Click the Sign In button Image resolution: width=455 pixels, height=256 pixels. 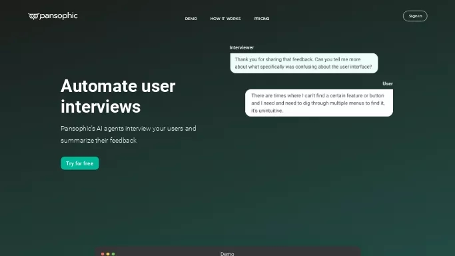[x=415, y=16]
